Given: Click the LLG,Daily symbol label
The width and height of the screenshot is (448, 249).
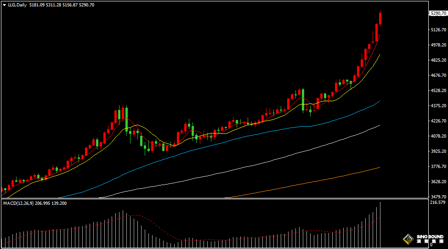Looking at the screenshot, I should [17, 5].
